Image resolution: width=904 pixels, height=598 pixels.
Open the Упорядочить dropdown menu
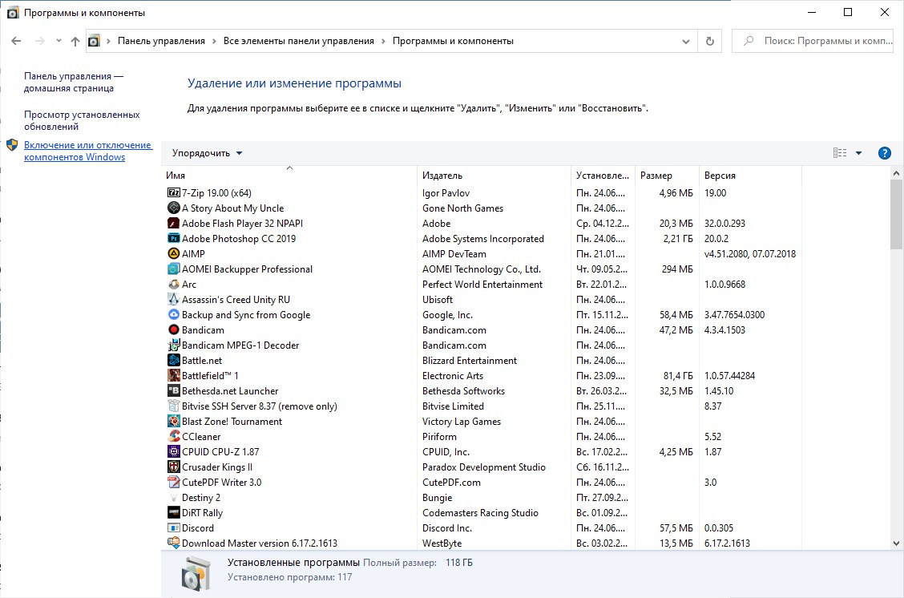(207, 153)
